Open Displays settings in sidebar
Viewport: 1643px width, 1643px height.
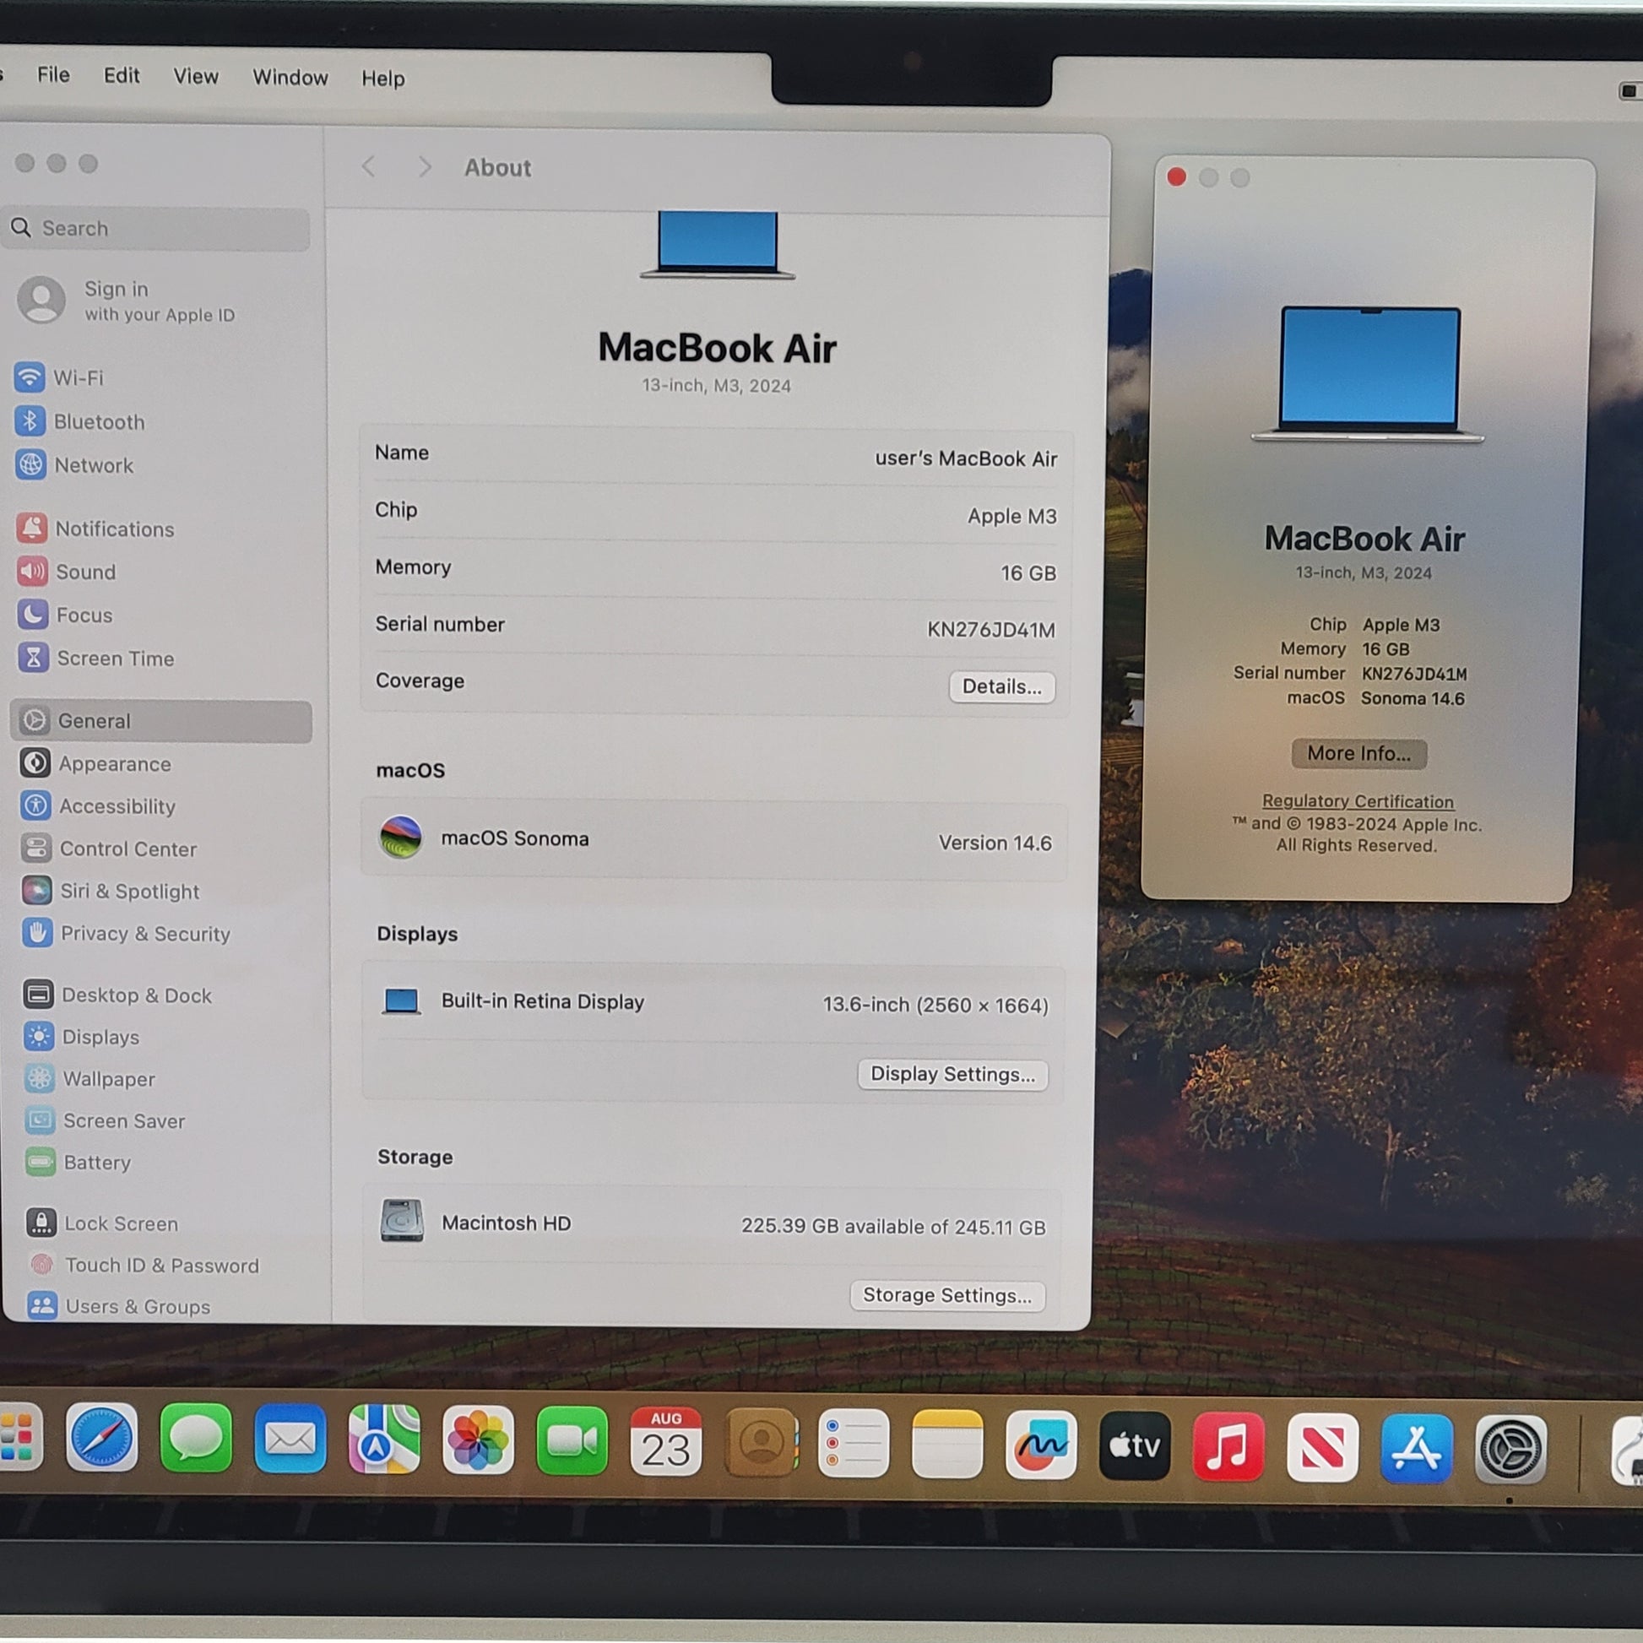coord(82,1037)
